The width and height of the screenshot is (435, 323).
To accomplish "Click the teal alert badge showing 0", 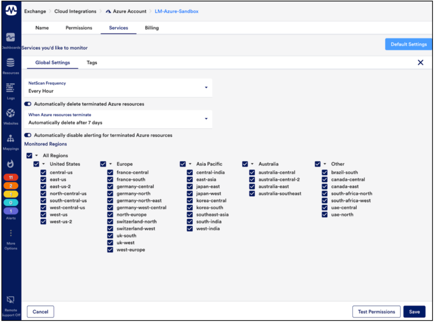I will coord(11,203).
